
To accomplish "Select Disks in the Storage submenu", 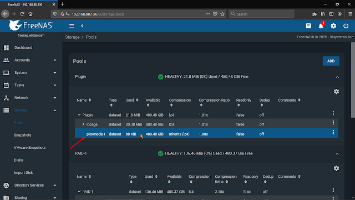I will (18, 160).
